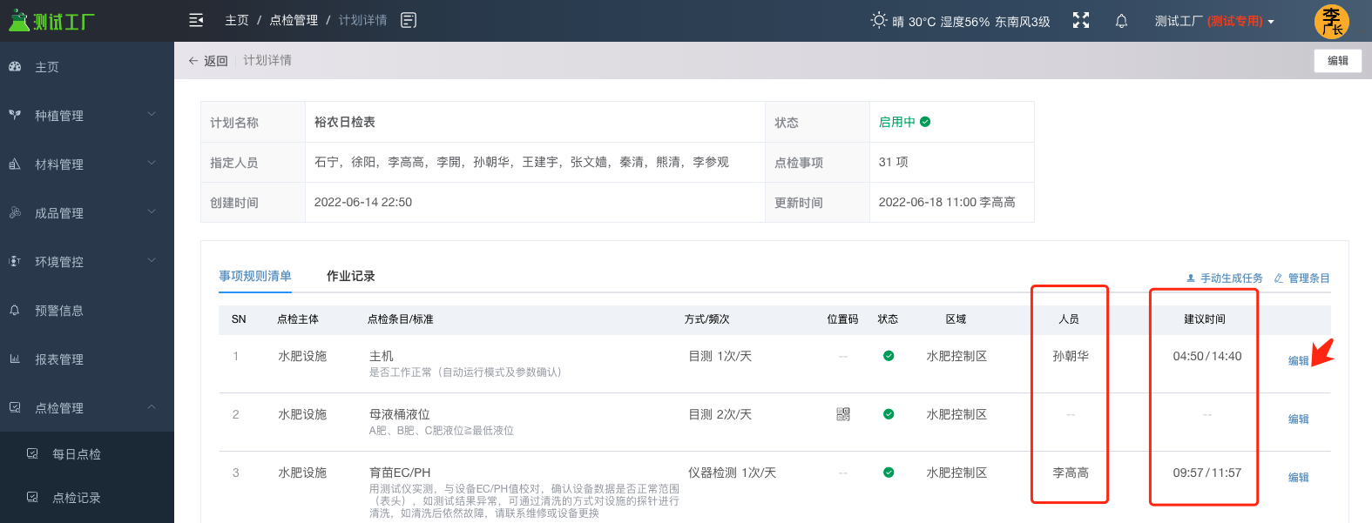Click green status check for 育苗EC/PH row
Image resolution: width=1372 pixels, height=523 pixels.
[x=889, y=473]
